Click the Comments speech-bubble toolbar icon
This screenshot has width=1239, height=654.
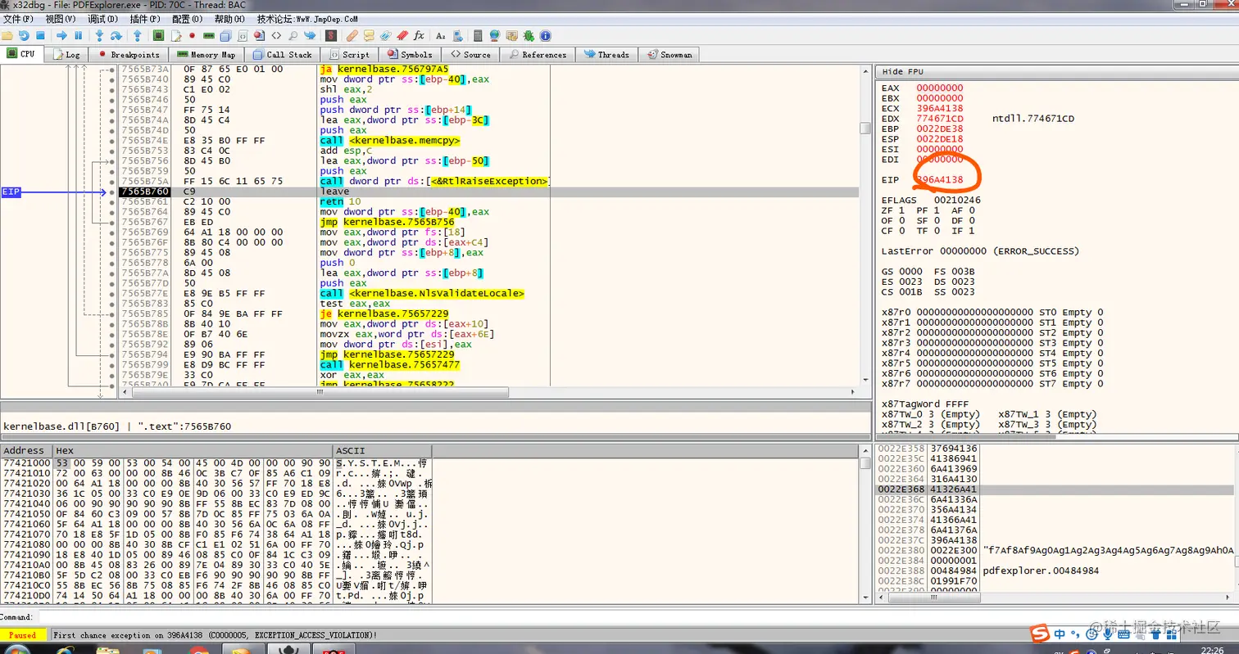[x=369, y=35]
